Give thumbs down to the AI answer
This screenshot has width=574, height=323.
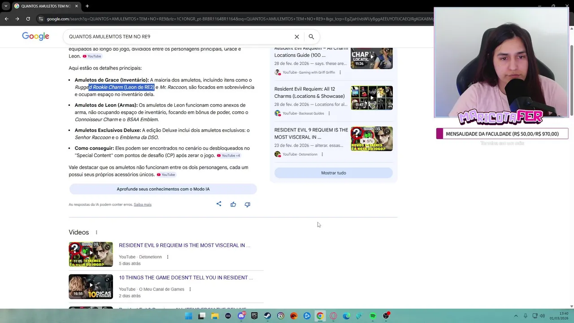(x=247, y=205)
